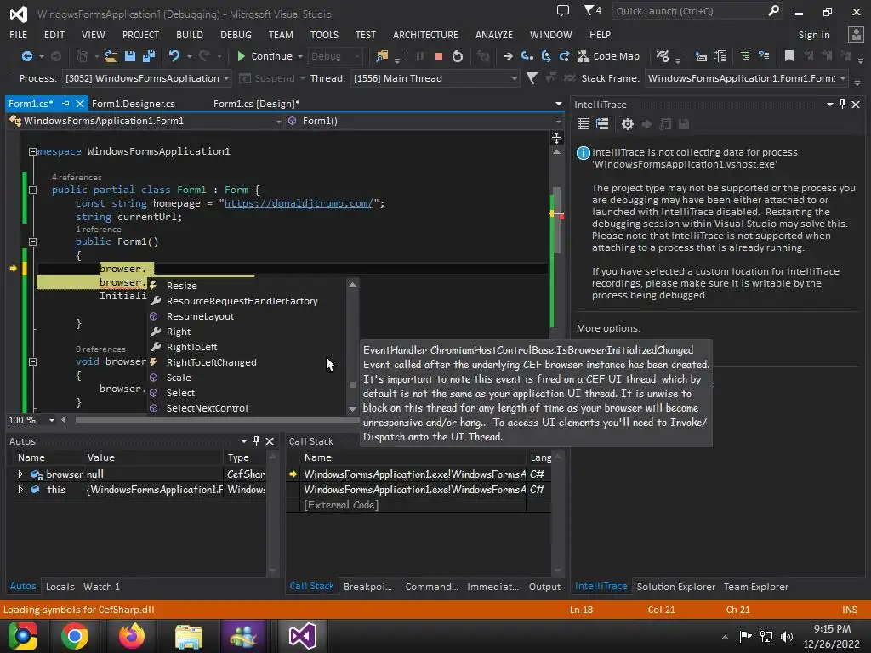Click the Sign in link
This screenshot has height=653, width=871.
814,34
